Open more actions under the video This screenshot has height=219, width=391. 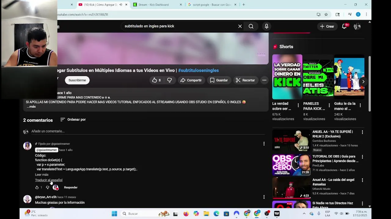tap(265, 80)
